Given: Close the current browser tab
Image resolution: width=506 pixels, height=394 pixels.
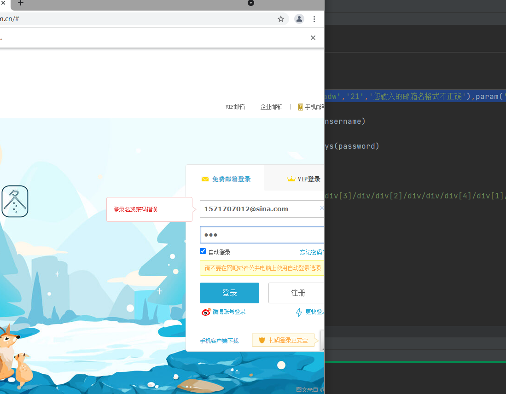Looking at the screenshot, I should click(3, 3).
